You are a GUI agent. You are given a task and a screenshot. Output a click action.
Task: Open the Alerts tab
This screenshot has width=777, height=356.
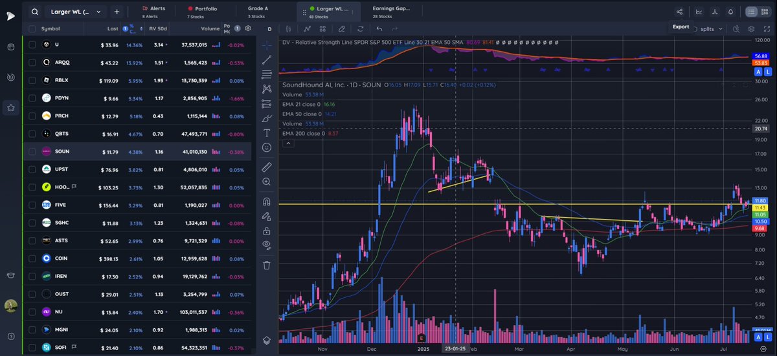coord(153,12)
